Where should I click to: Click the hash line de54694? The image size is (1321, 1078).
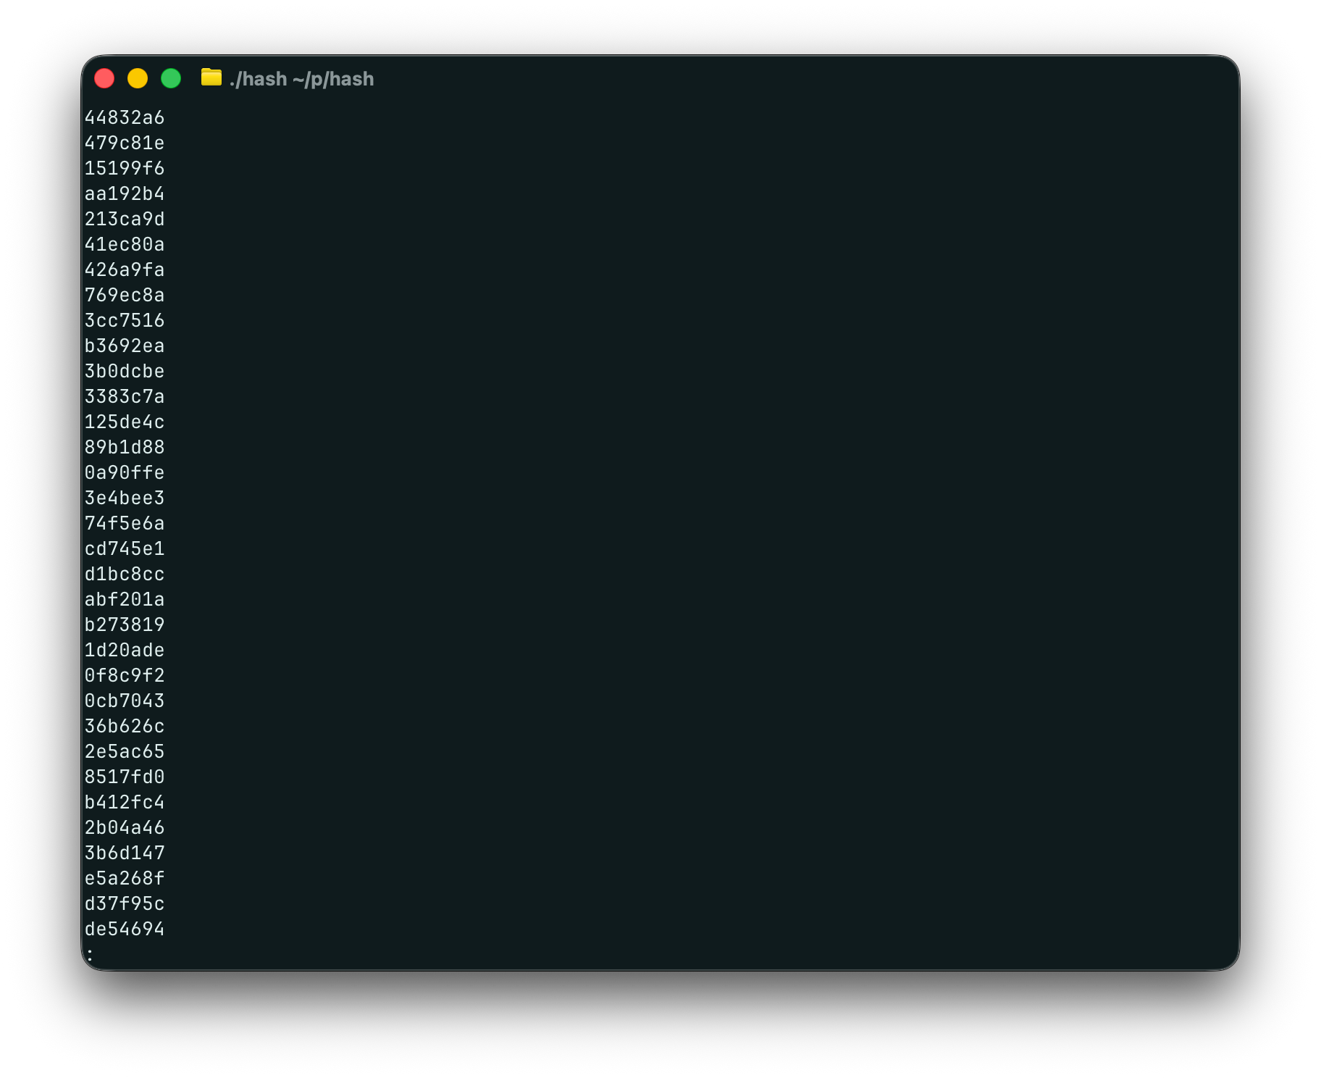(125, 929)
